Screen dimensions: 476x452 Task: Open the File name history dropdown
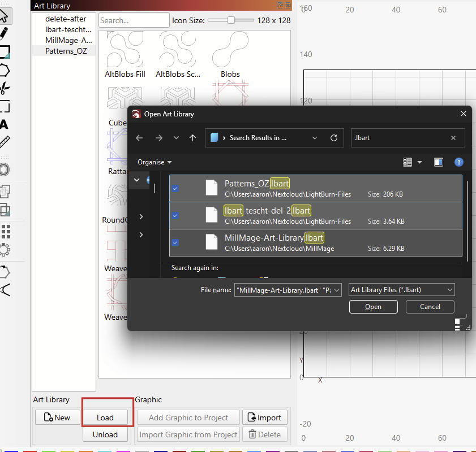(x=337, y=290)
